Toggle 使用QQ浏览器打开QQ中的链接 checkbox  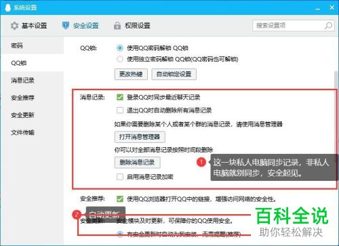click(120, 199)
